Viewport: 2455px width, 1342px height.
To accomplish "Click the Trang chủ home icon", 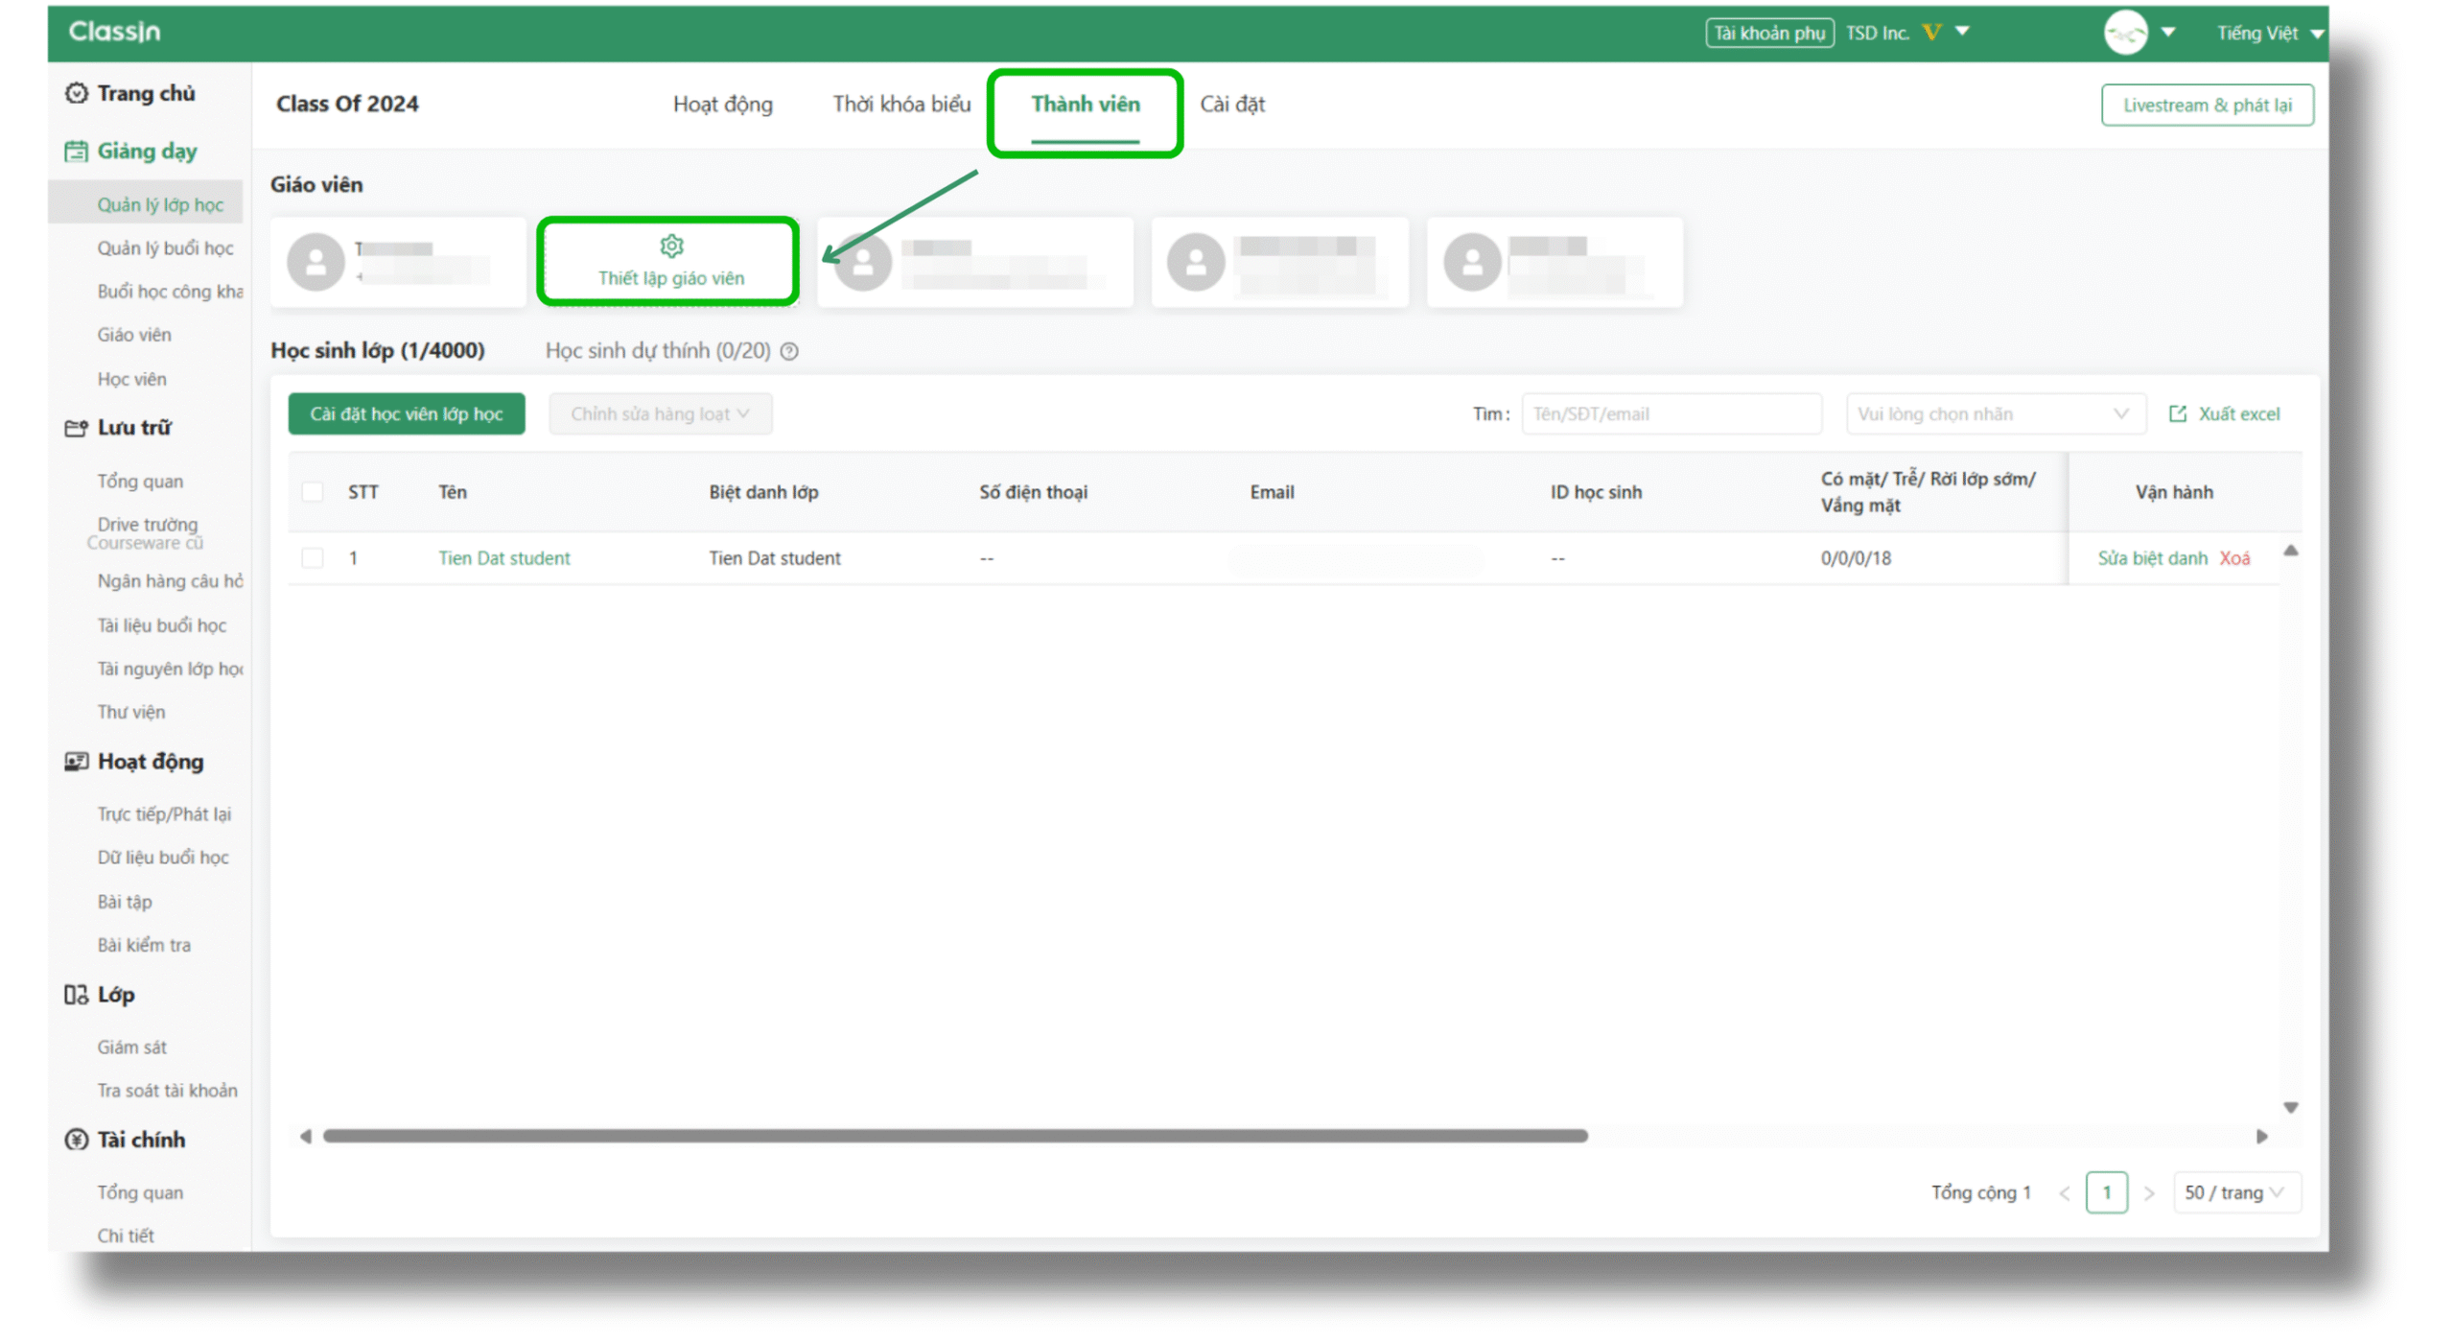I will [x=76, y=93].
